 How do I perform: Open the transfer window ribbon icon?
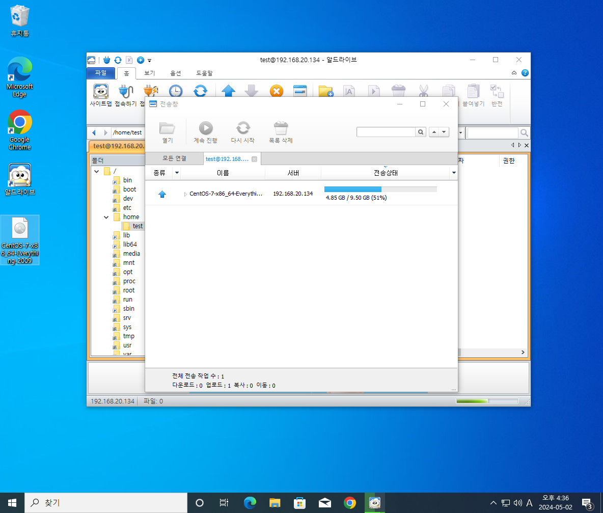click(300, 91)
